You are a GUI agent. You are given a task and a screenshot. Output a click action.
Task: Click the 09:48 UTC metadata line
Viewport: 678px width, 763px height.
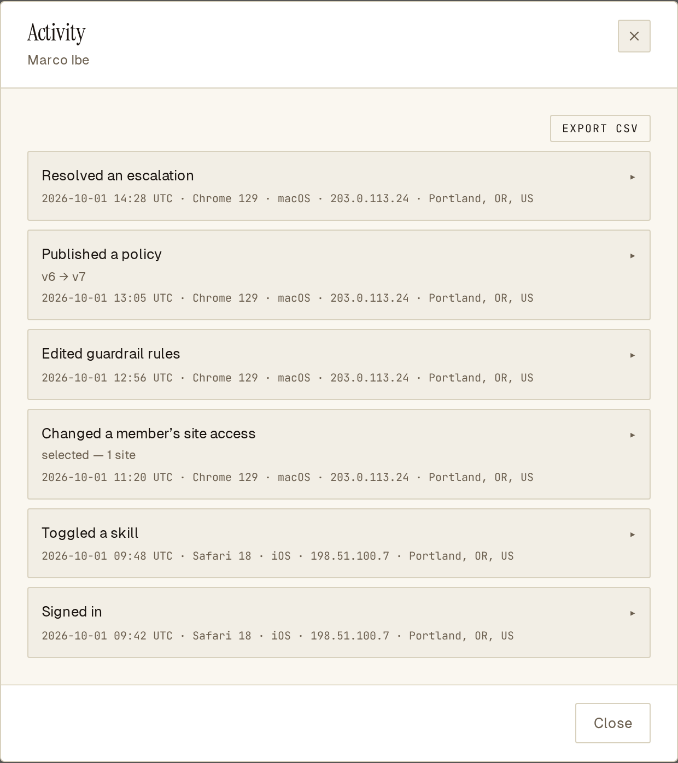278,556
